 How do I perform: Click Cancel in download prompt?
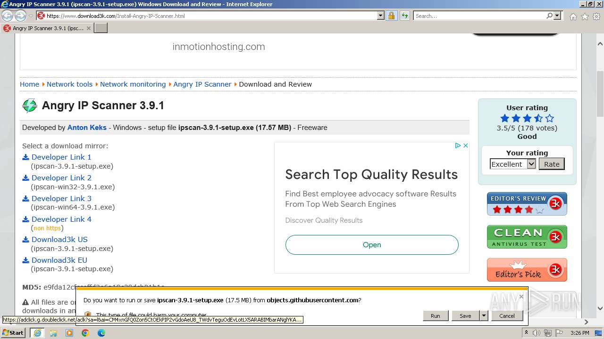point(507,316)
